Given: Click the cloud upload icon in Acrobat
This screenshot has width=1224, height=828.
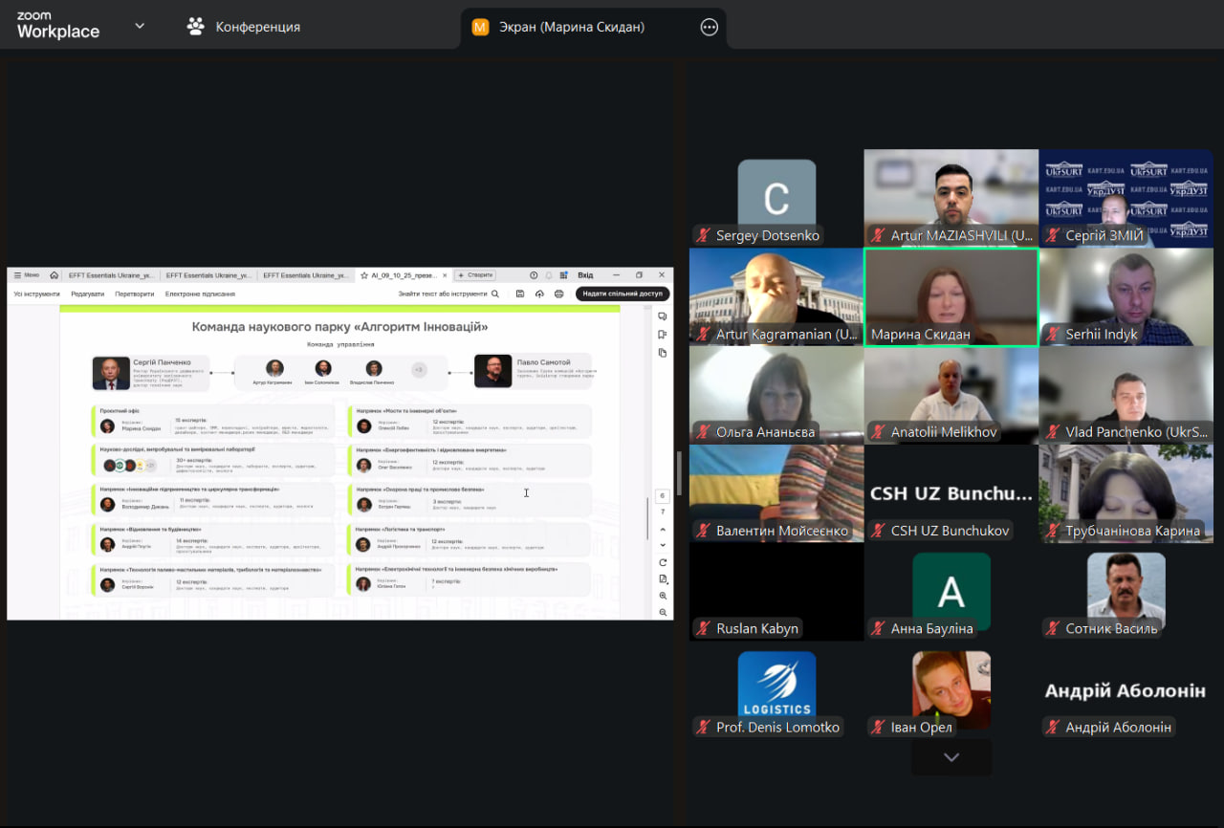Looking at the screenshot, I should click(x=539, y=294).
